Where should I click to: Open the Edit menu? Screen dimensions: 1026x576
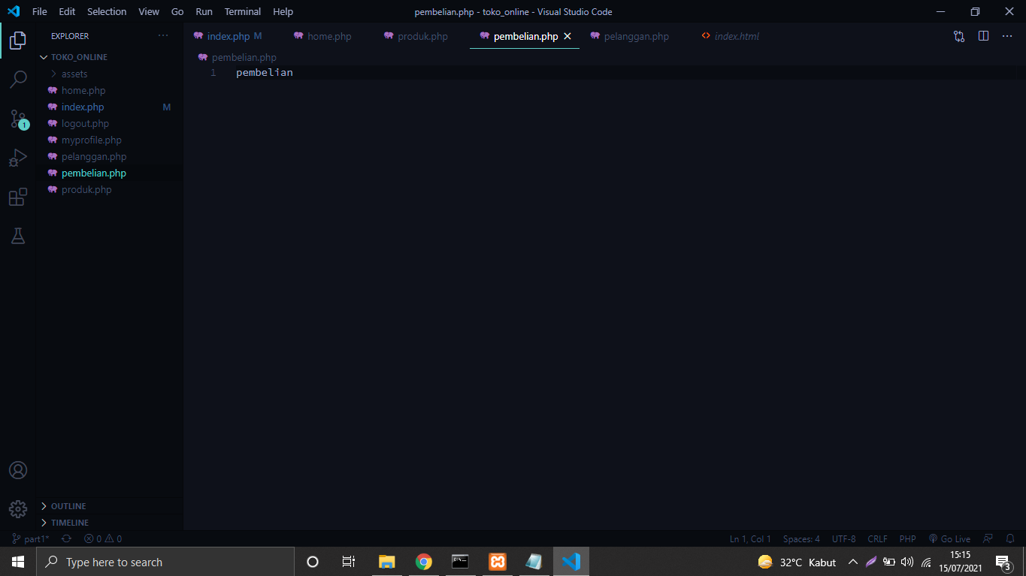67,11
